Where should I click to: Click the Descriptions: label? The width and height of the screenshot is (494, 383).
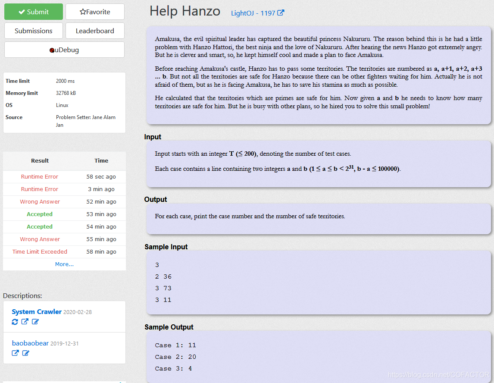(22, 296)
